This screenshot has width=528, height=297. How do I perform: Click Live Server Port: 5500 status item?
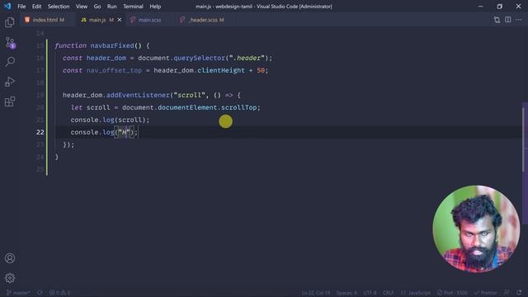point(452,293)
